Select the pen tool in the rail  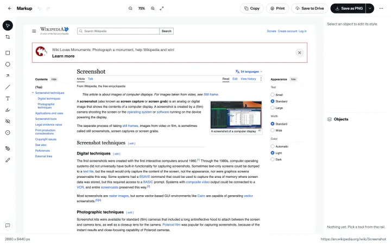click(x=8, y=149)
